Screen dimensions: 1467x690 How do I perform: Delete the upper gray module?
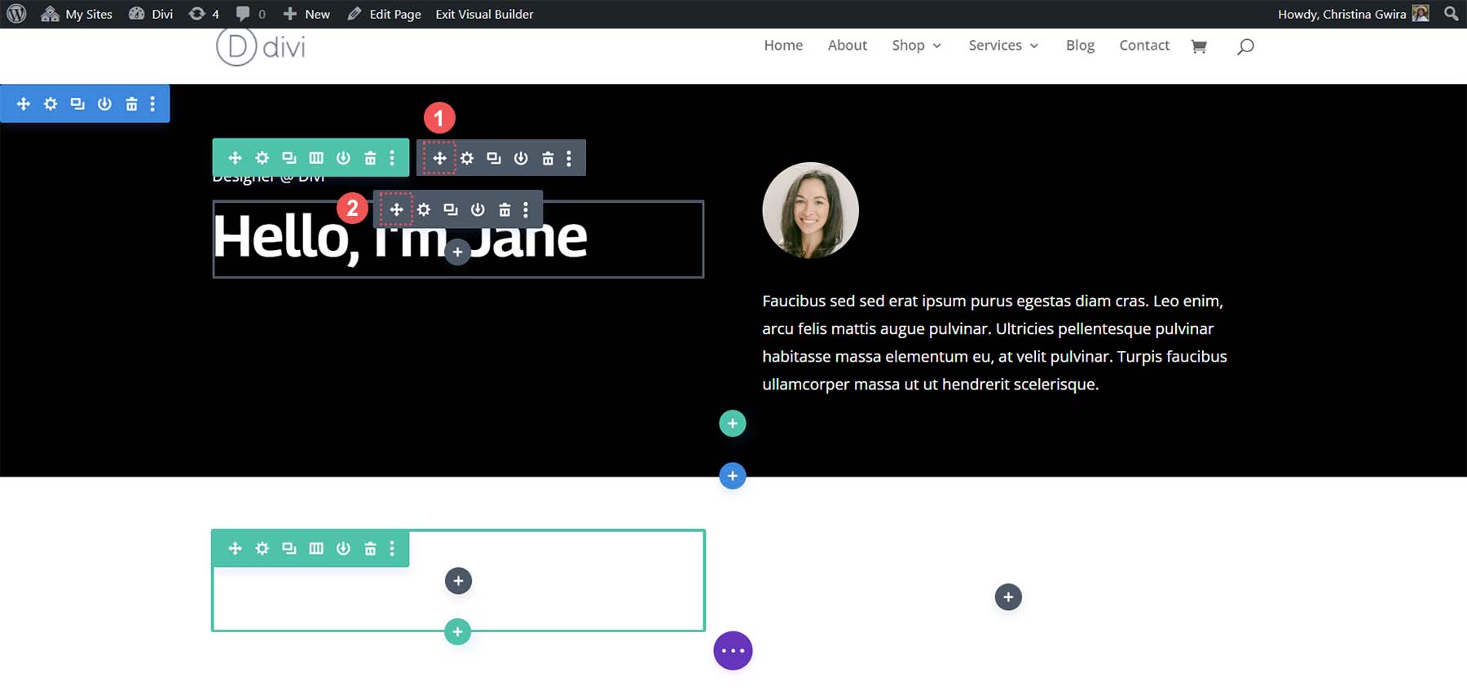click(548, 158)
